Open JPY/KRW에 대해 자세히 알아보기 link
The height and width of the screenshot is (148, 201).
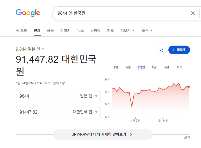(x=103, y=134)
